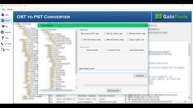The image size is (193, 108).
Task: Open the Support sidebar item
Action: coord(6,32)
